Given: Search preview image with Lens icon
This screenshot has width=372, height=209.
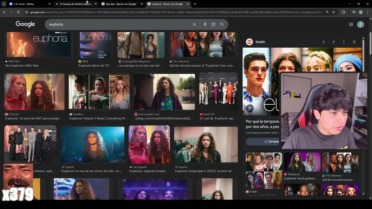Looking at the screenshot, I should click(250, 109).
